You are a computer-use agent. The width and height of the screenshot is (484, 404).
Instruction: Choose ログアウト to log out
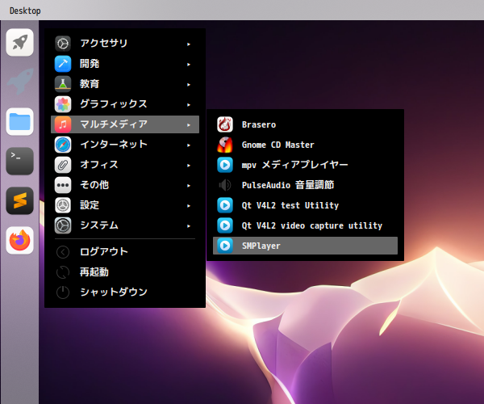pos(125,252)
